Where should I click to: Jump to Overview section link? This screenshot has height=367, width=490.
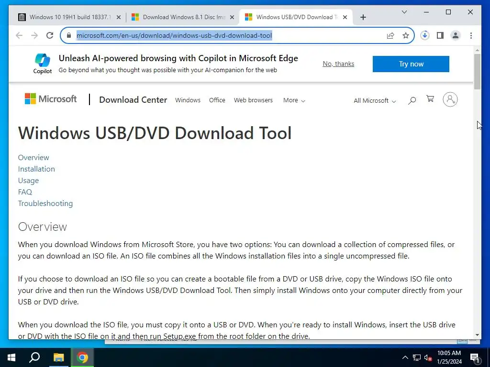click(33, 158)
